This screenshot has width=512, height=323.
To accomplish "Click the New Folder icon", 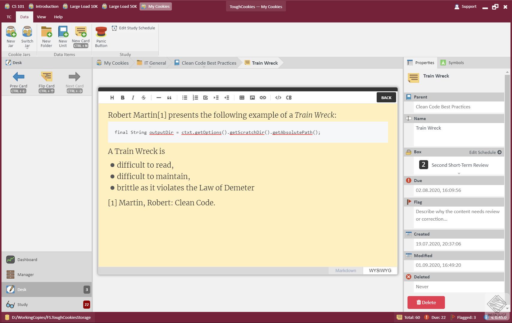I will click(46, 32).
